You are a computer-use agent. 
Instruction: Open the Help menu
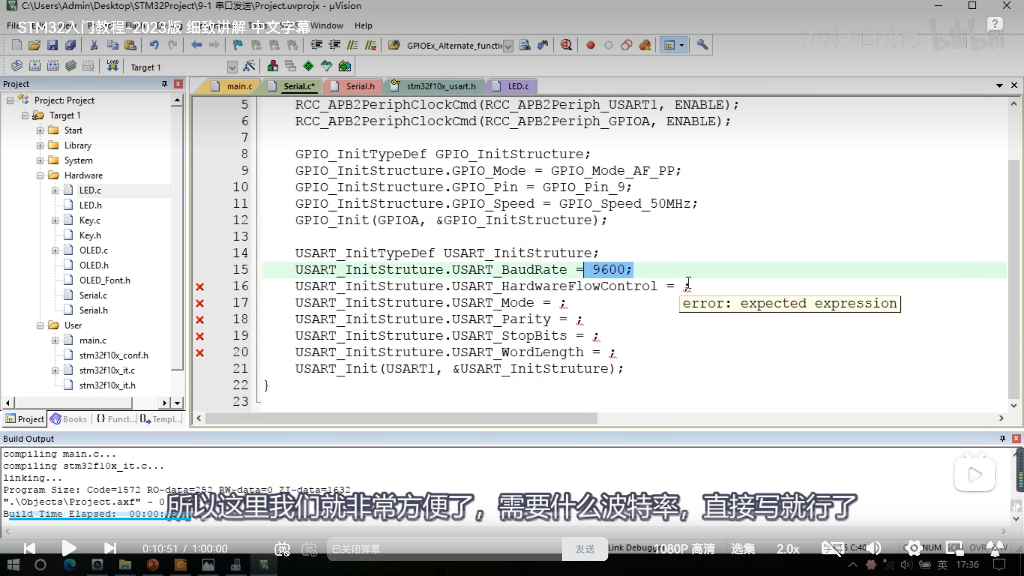[x=363, y=26]
